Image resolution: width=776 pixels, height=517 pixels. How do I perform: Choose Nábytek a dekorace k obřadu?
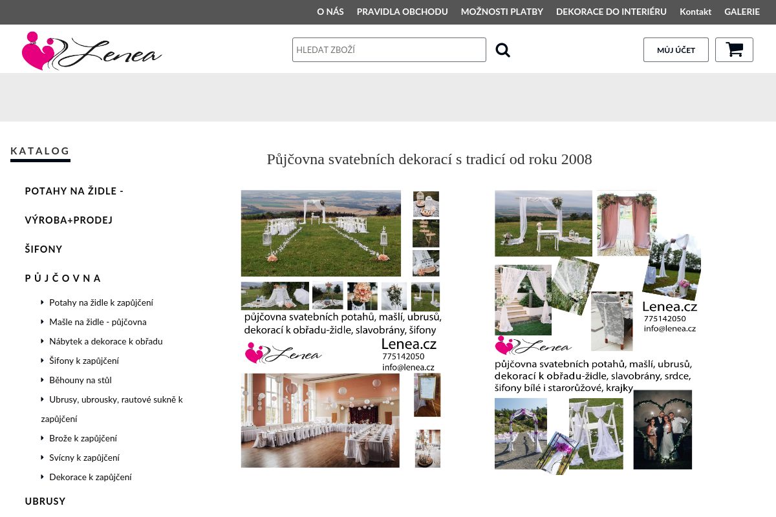click(105, 341)
